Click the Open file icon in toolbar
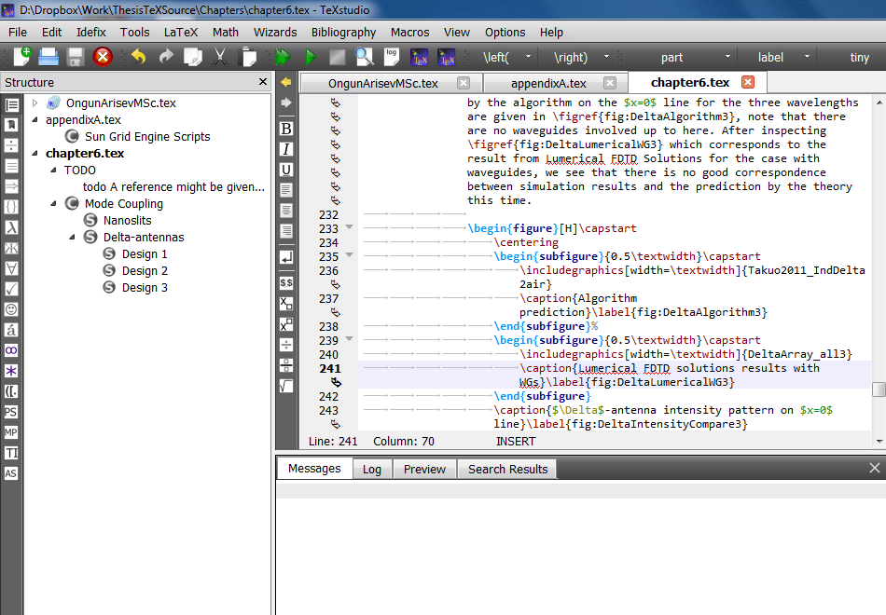886x615 pixels. point(48,57)
